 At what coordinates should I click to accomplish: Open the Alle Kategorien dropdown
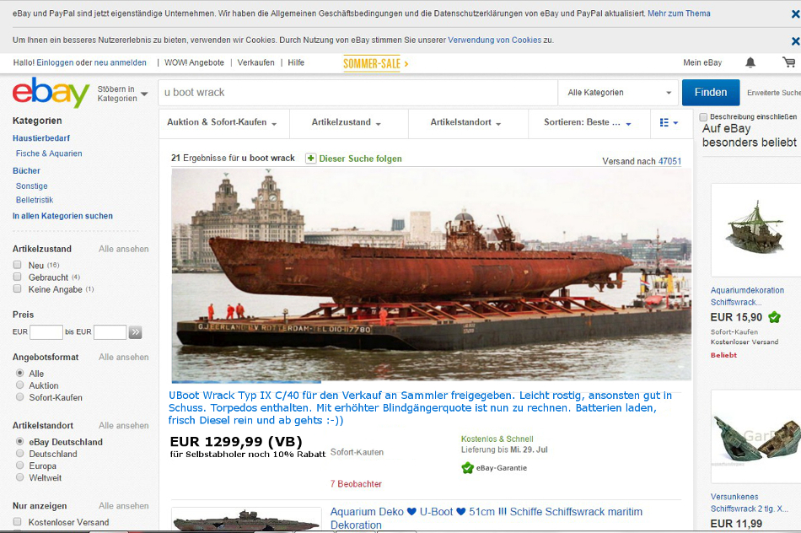(x=619, y=93)
